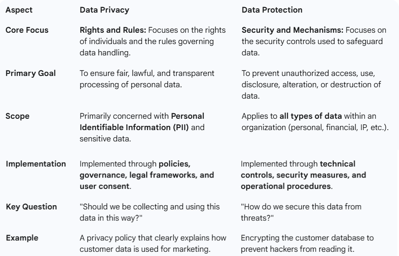Viewport: 399px width, 256px height.
Task: Select the Implementation row label
Action: point(36,164)
